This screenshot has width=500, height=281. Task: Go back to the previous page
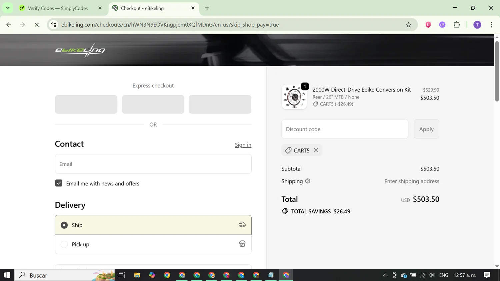[9, 25]
